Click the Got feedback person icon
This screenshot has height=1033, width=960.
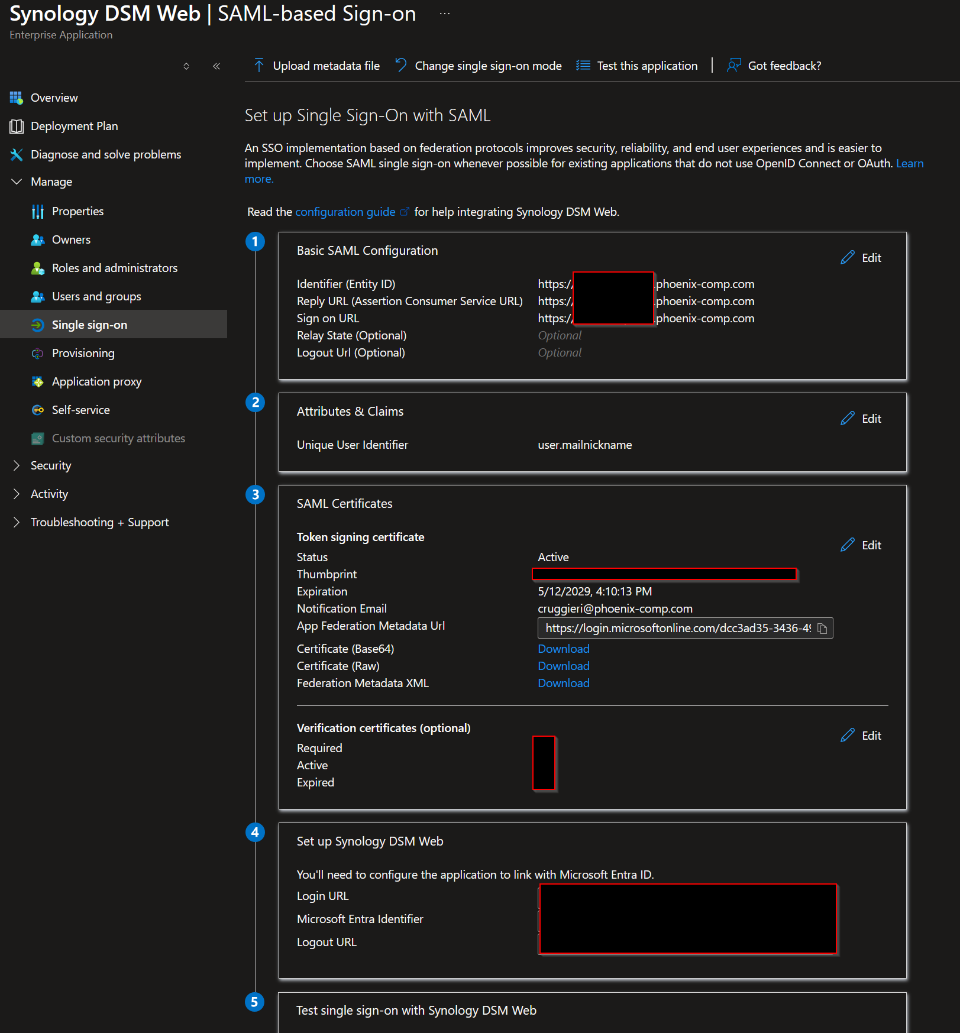point(734,66)
